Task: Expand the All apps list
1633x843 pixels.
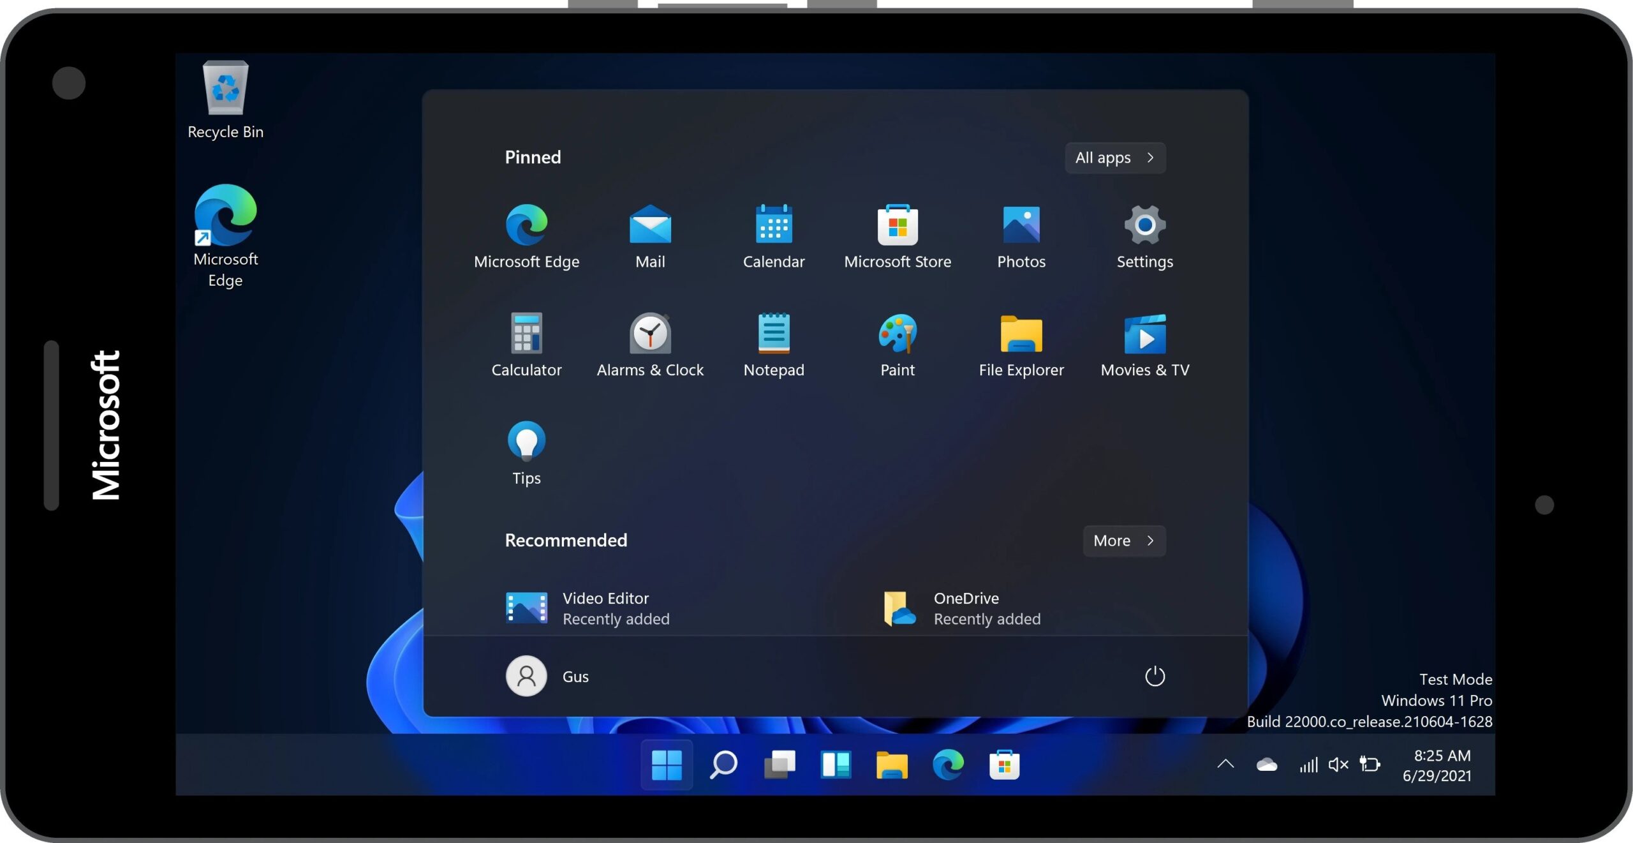Action: pos(1115,158)
